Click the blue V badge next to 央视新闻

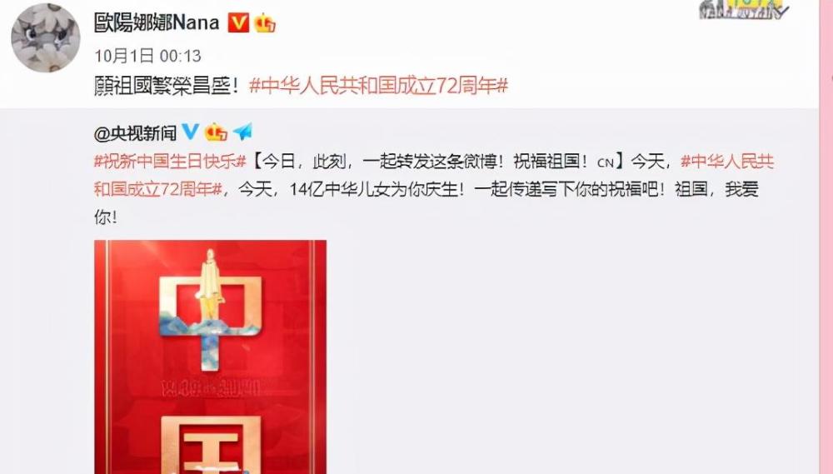pyautogui.click(x=190, y=132)
